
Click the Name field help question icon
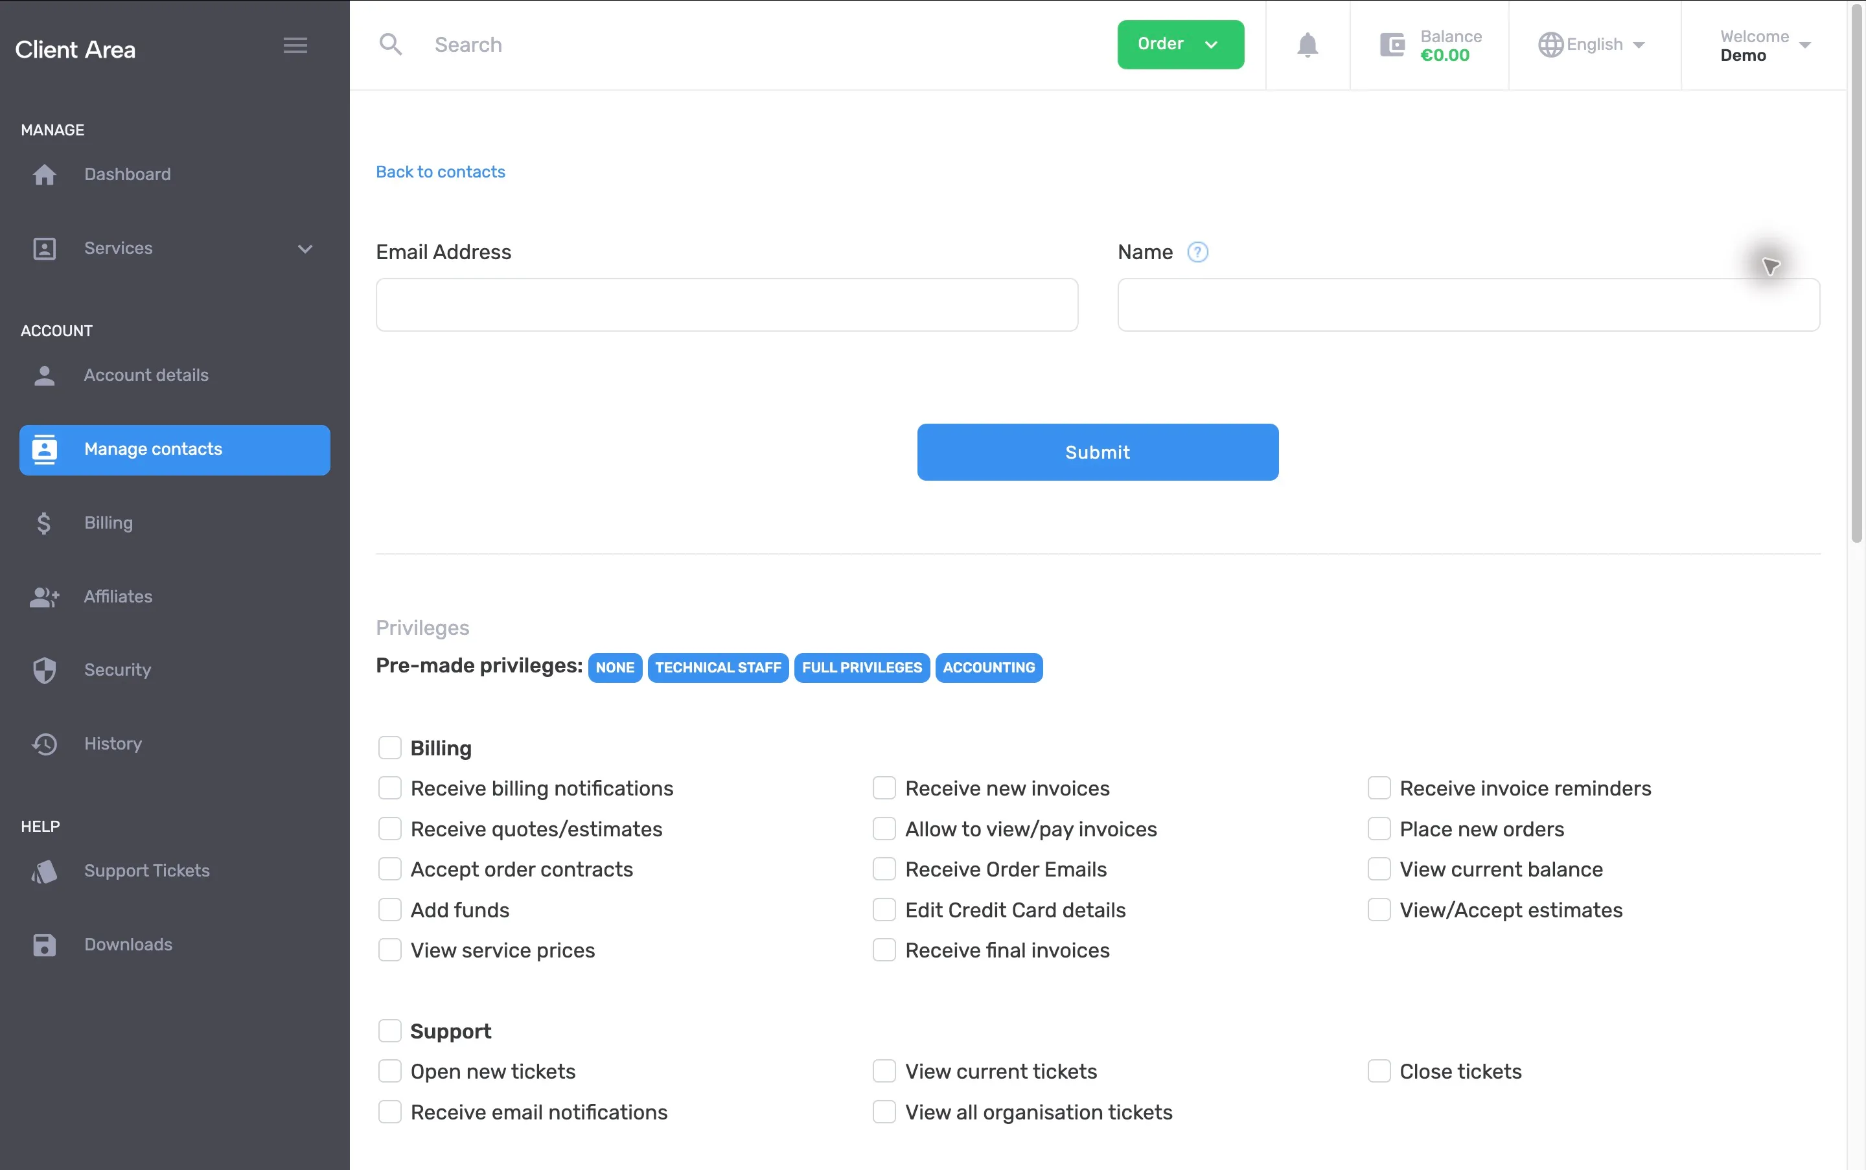click(1197, 252)
